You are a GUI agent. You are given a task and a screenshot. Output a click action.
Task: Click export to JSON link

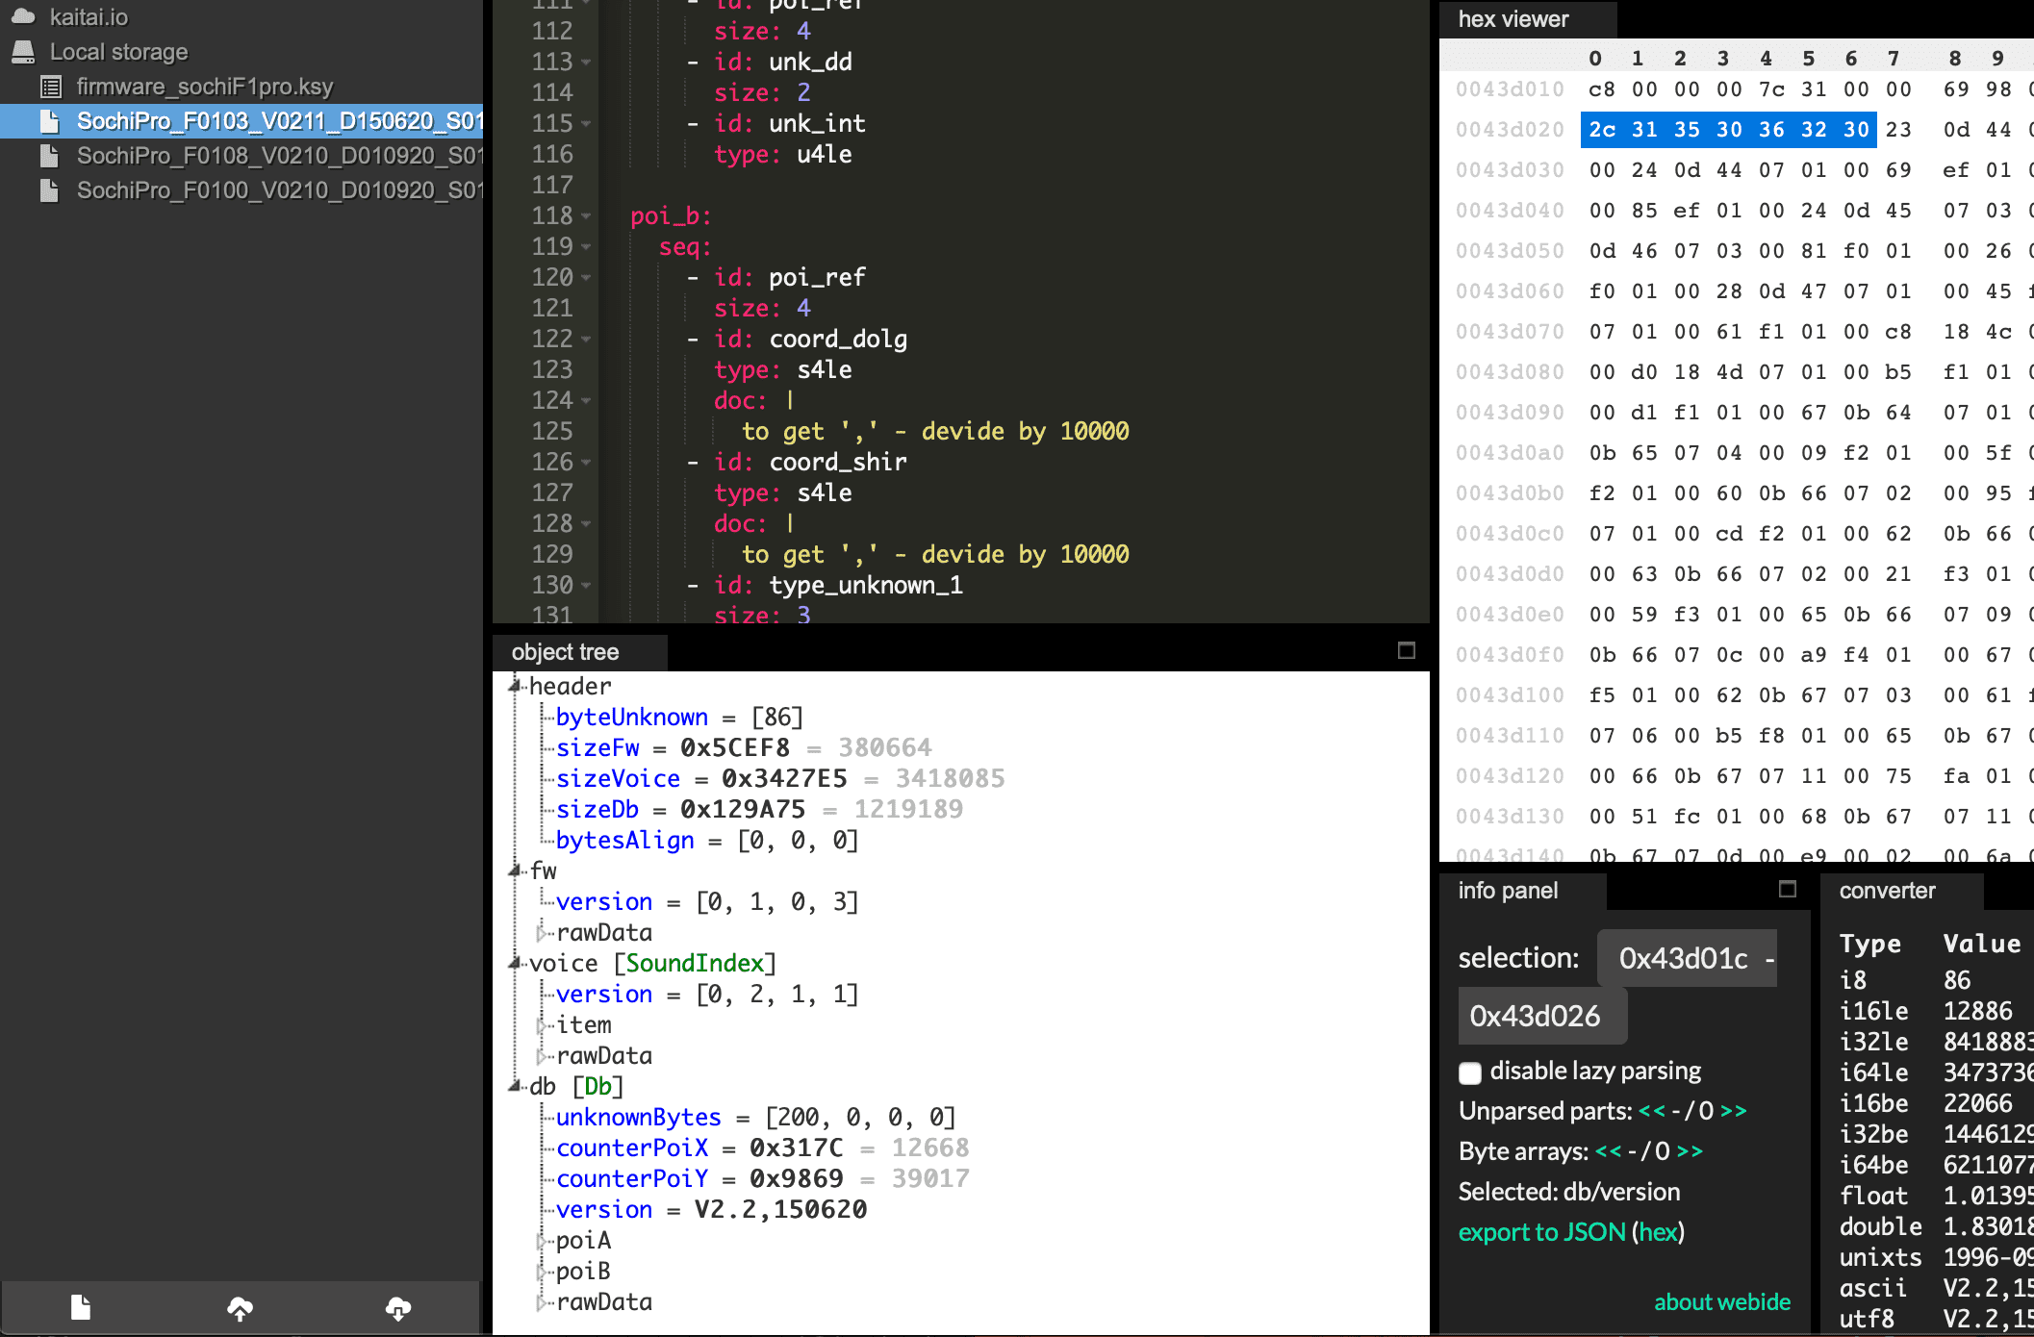(1541, 1232)
